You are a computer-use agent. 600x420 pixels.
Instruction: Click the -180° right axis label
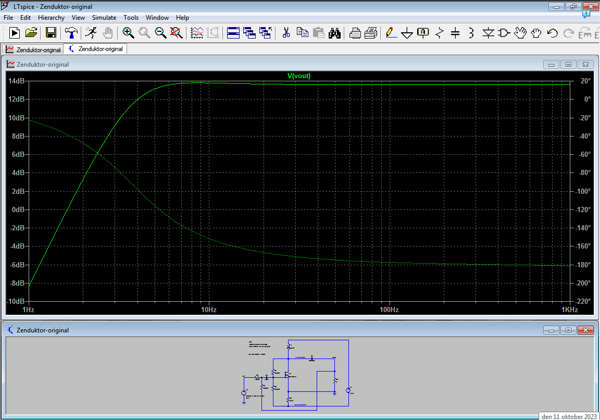[583, 265]
